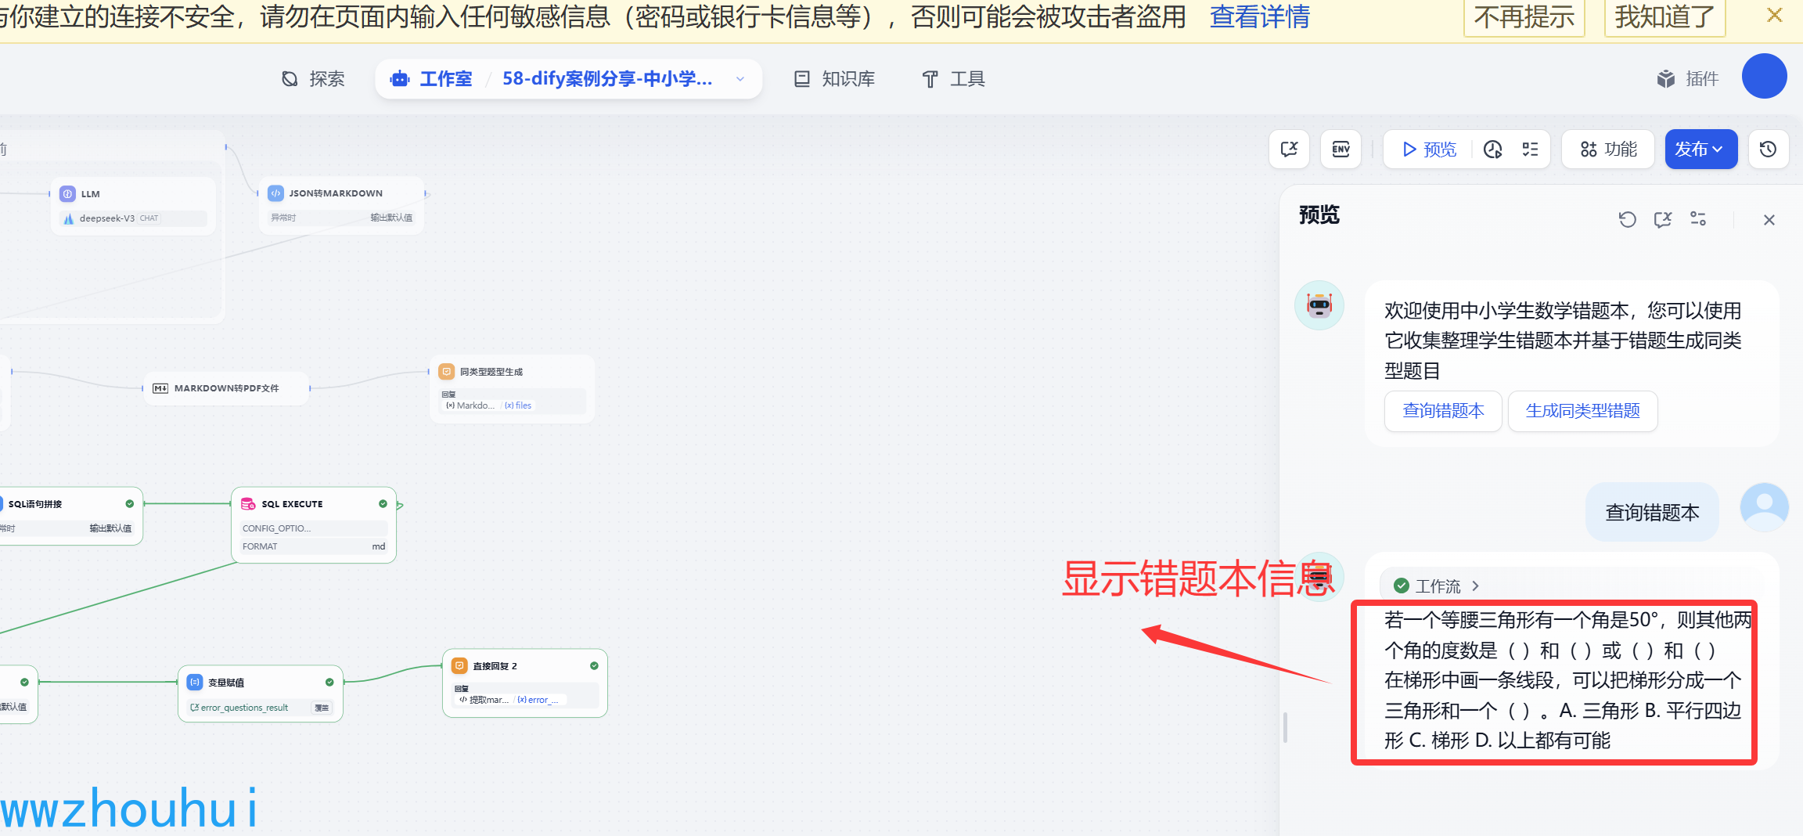Viewport: 1803px width, 836px height.
Task: Select the LLM node on canvas
Action: [x=133, y=205]
